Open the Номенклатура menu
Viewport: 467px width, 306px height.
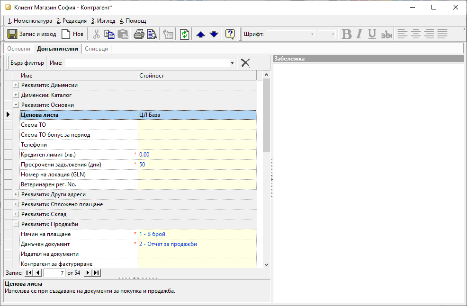pyautogui.click(x=30, y=21)
